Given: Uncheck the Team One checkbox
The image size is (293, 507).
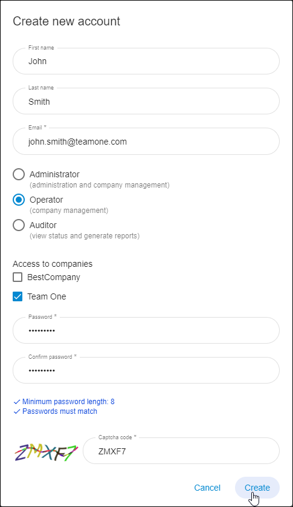Looking at the screenshot, I should (18, 296).
